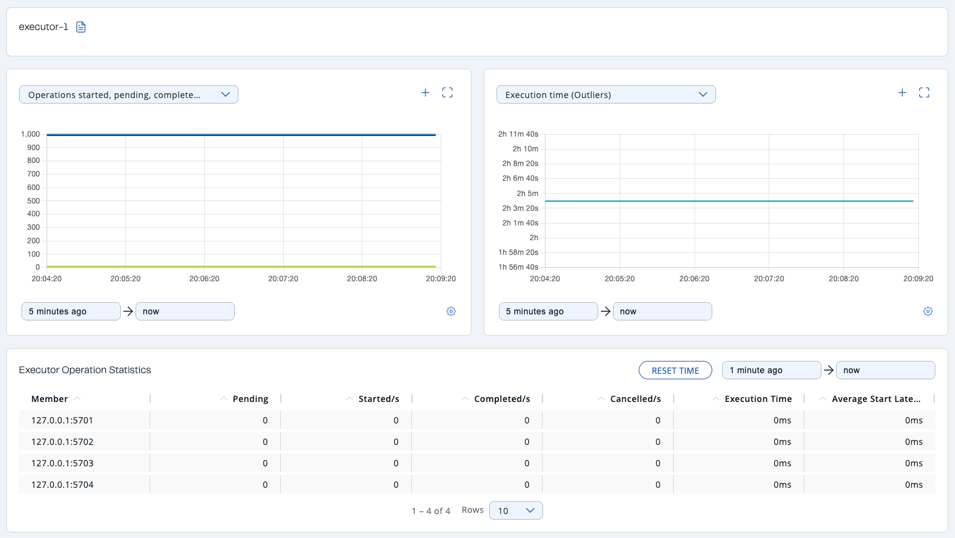Click the report document icon beside executor-1
The image size is (955, 538).
tap(80, 26)
